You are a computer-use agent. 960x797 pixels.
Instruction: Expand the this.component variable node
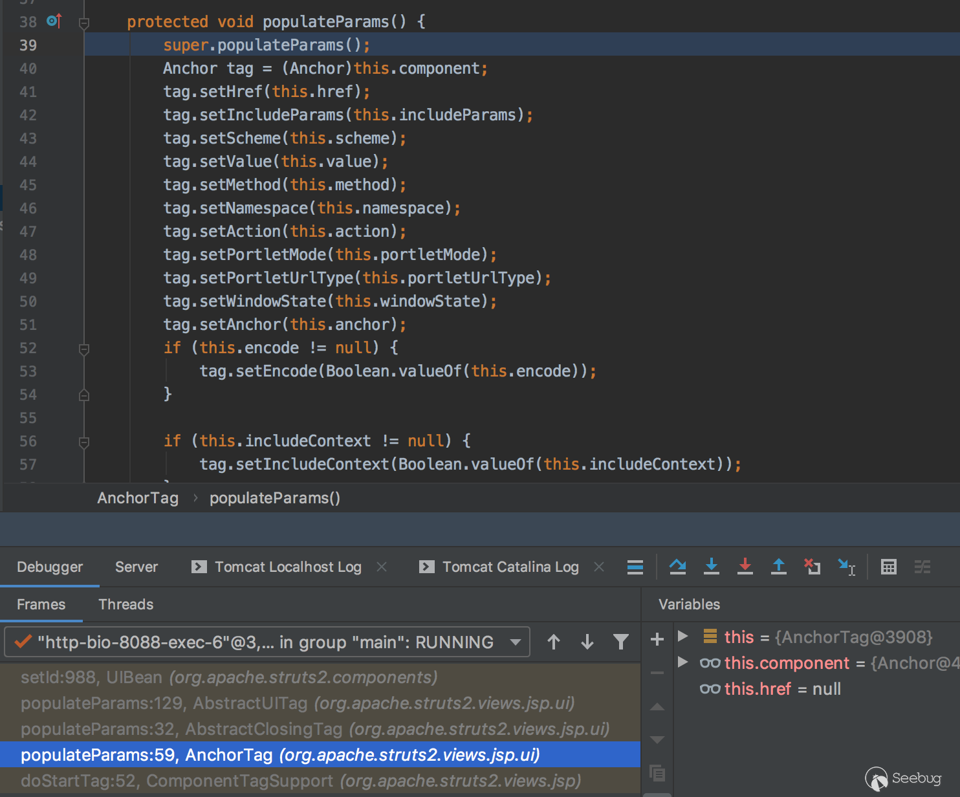pos(682,662)
